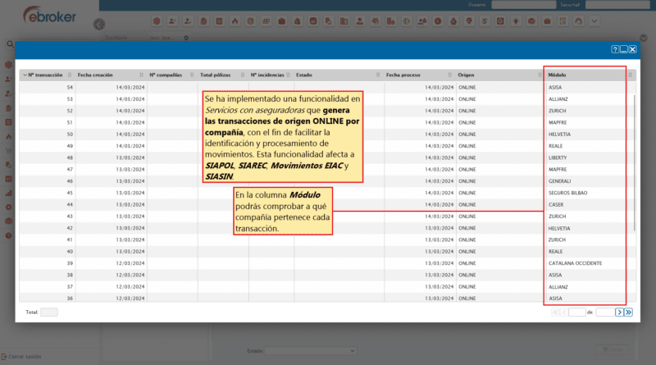The height and width of the screenshot is (365, 656).
Task: Select REALE cell in transaction 49 row
Action: [x=556, y=146]
